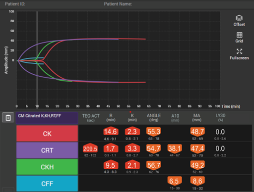
Task: Click the CKH MA value 49.2
Action: pos(197,165)
